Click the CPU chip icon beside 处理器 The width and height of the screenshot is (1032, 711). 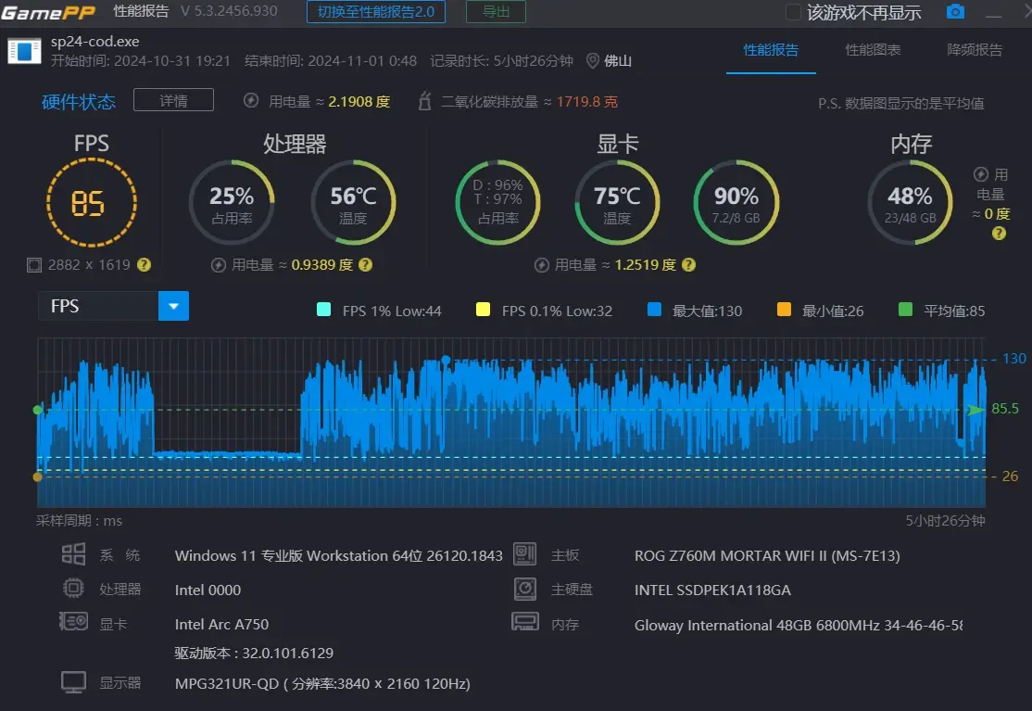click(x=73, y=588)
